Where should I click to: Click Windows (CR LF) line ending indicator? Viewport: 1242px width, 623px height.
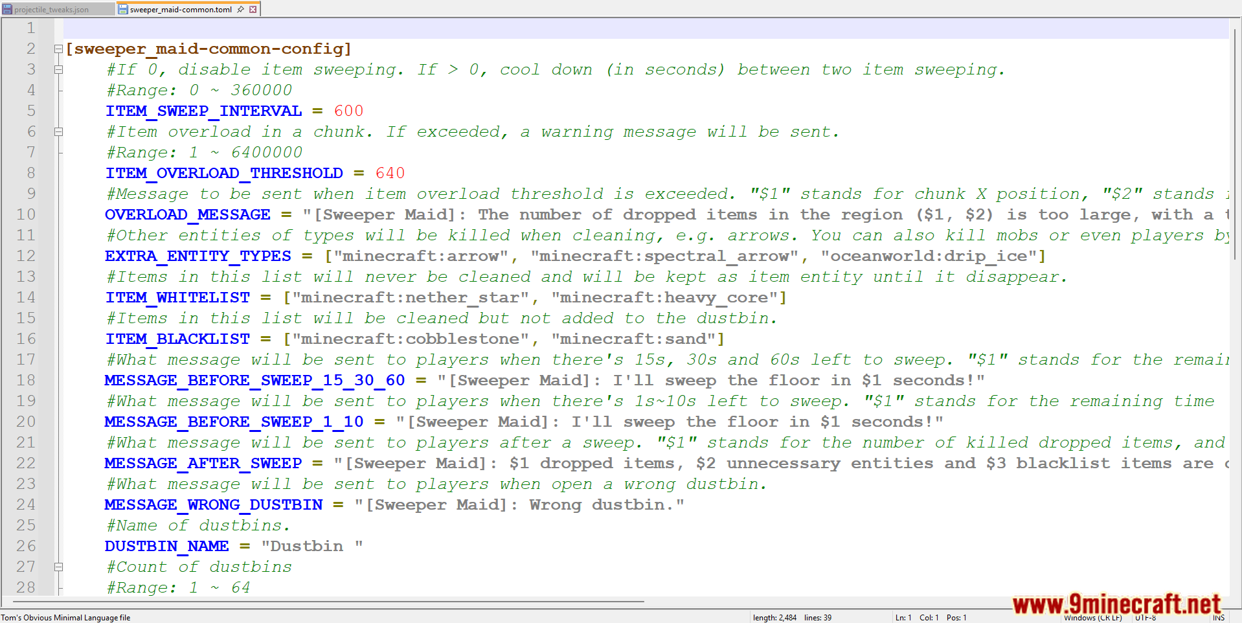1092,618
